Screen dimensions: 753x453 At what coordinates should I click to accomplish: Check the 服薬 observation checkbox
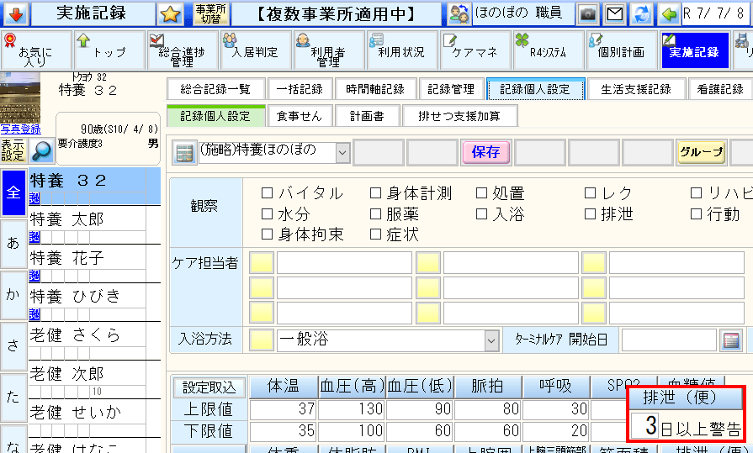(375, 214)
